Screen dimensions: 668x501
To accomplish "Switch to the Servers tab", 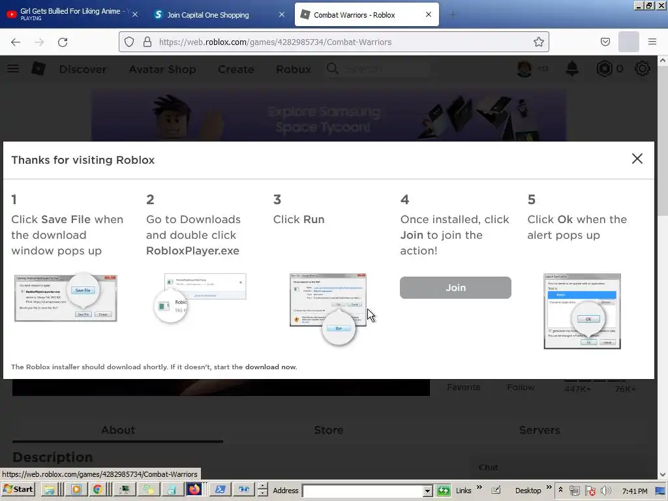I will tap(539, 431).
